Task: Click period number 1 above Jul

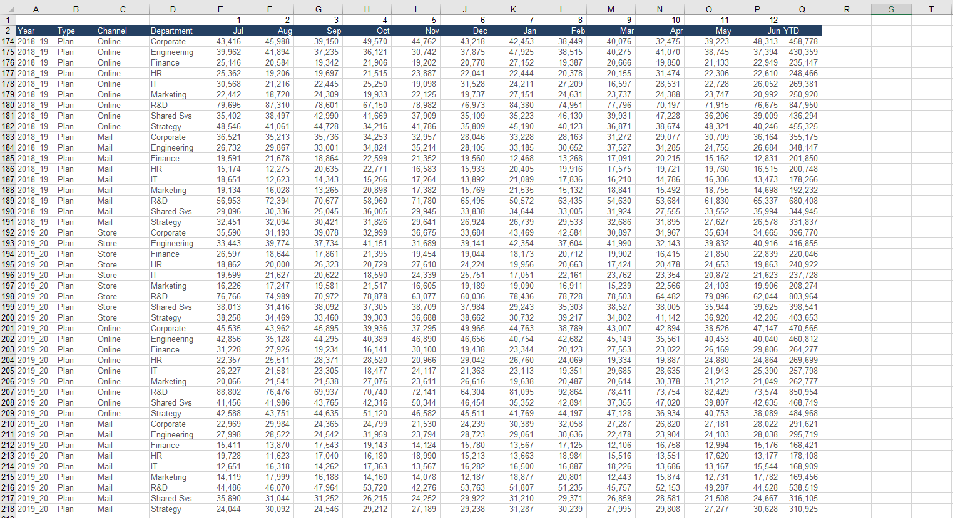Action: (220, 20)
